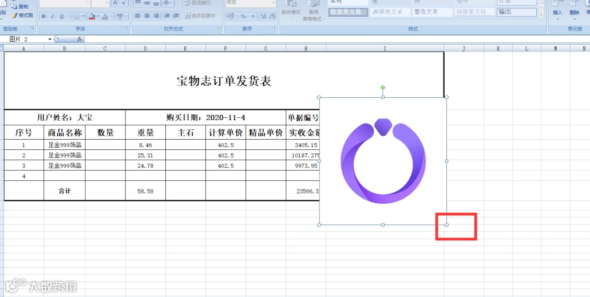This screenshot has height=297, width=590.
Task: Click the 商品名称 header cell
Action: pyautogui.click(x=65, y=133)
